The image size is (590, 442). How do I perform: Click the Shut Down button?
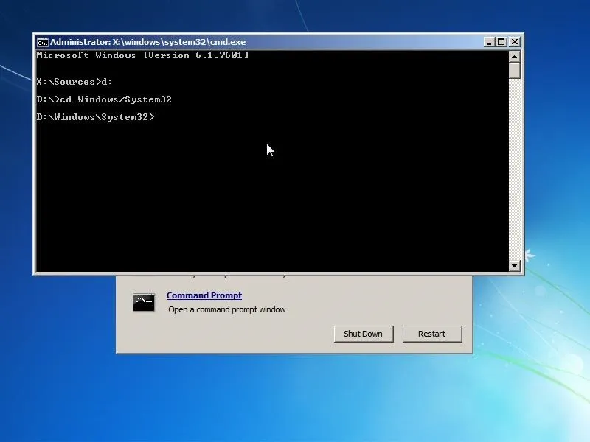pos(364,334)
